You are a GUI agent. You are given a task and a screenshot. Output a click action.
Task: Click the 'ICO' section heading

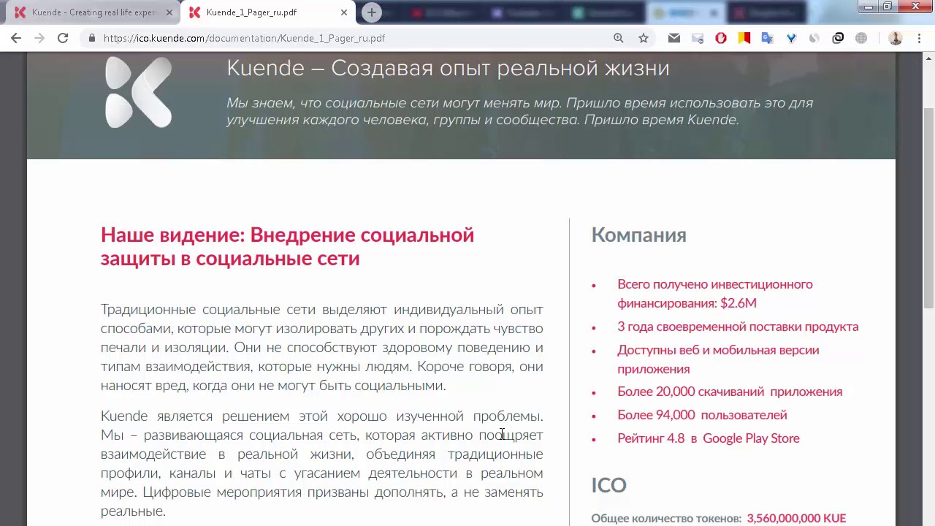pyautogui.click(x=608, y=485)
